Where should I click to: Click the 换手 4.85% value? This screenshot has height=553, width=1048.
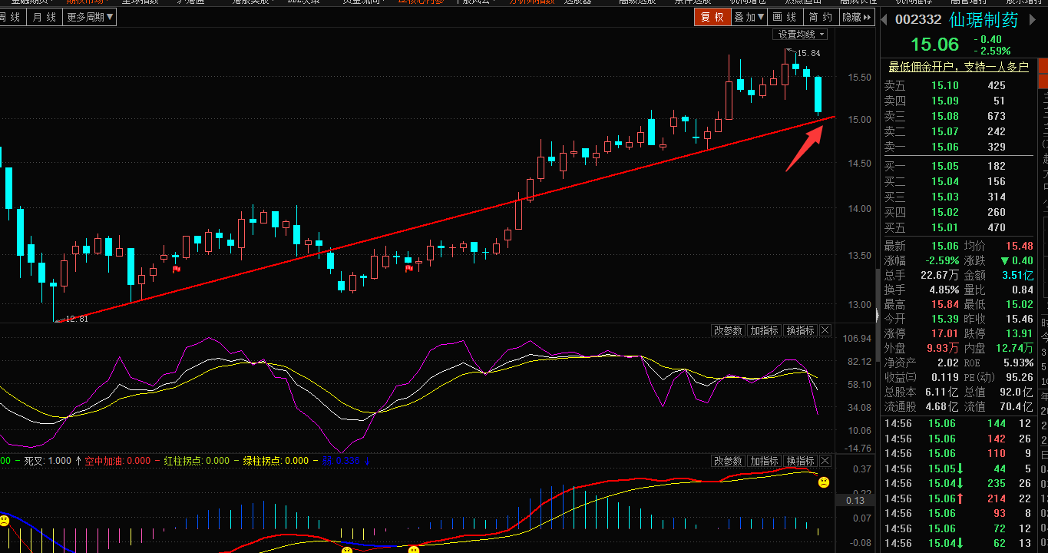coord(943,290)
